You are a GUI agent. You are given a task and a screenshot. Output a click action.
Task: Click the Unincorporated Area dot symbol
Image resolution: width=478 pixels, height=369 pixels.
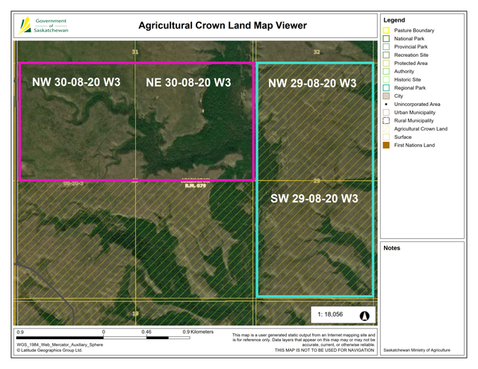tap(386, 105)
